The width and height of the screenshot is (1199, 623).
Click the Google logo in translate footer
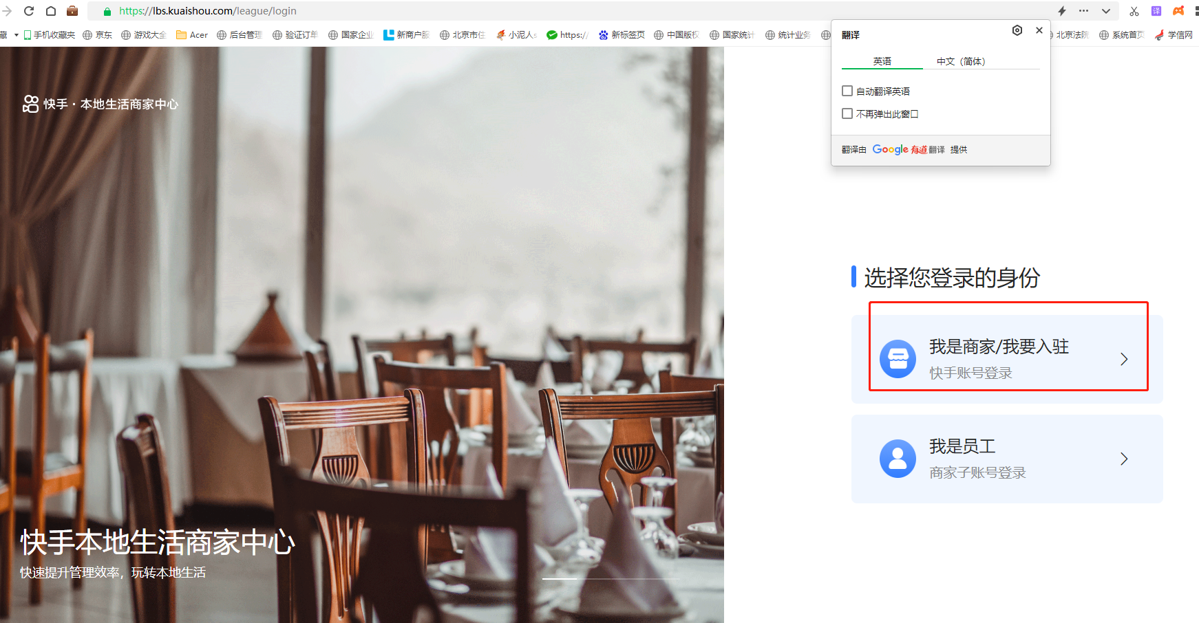tap(890, 149)
